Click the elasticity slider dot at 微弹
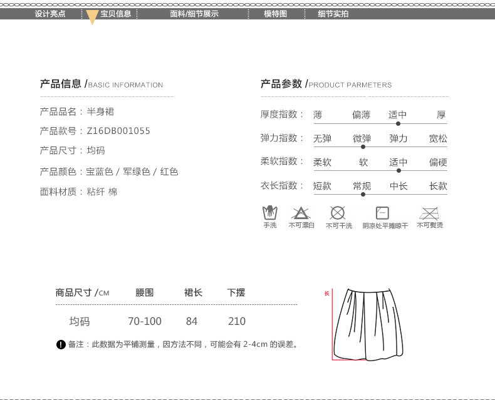Image resolution: width=495 pixels, height=400 pixels. click(x=363, y=146)
